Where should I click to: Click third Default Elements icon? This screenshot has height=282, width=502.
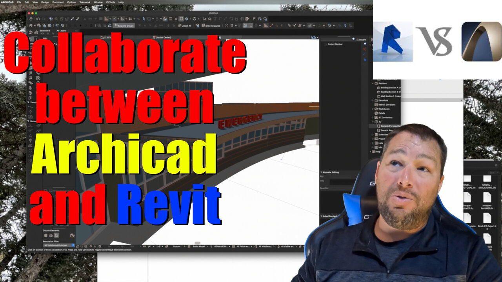(57, 235)
